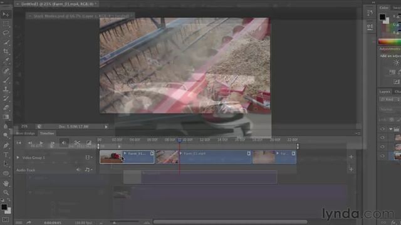Toggle Quick Mask mode
This screenshot has width=401, height=225.
6,219
